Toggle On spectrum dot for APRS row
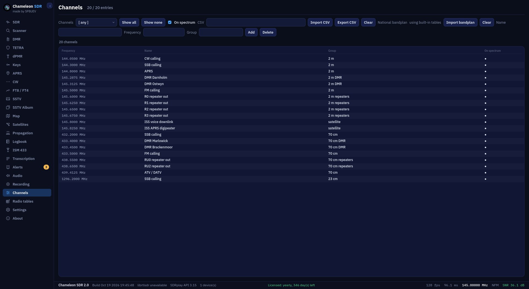 tap(485, 71)
